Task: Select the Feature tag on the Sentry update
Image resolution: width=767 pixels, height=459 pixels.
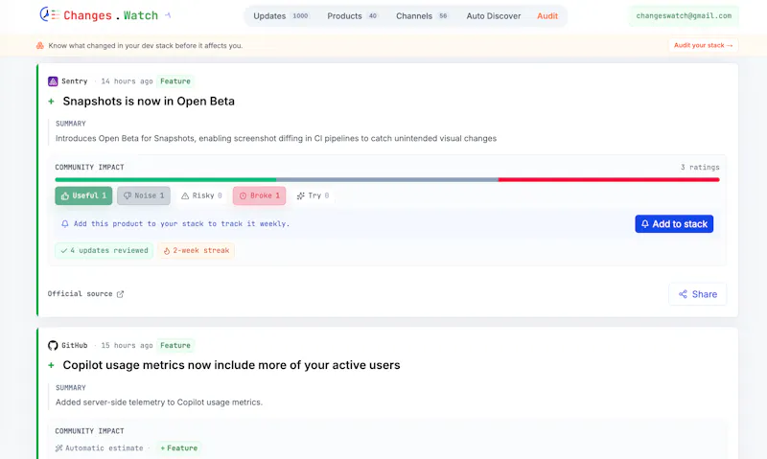Action: click(175, 81)
